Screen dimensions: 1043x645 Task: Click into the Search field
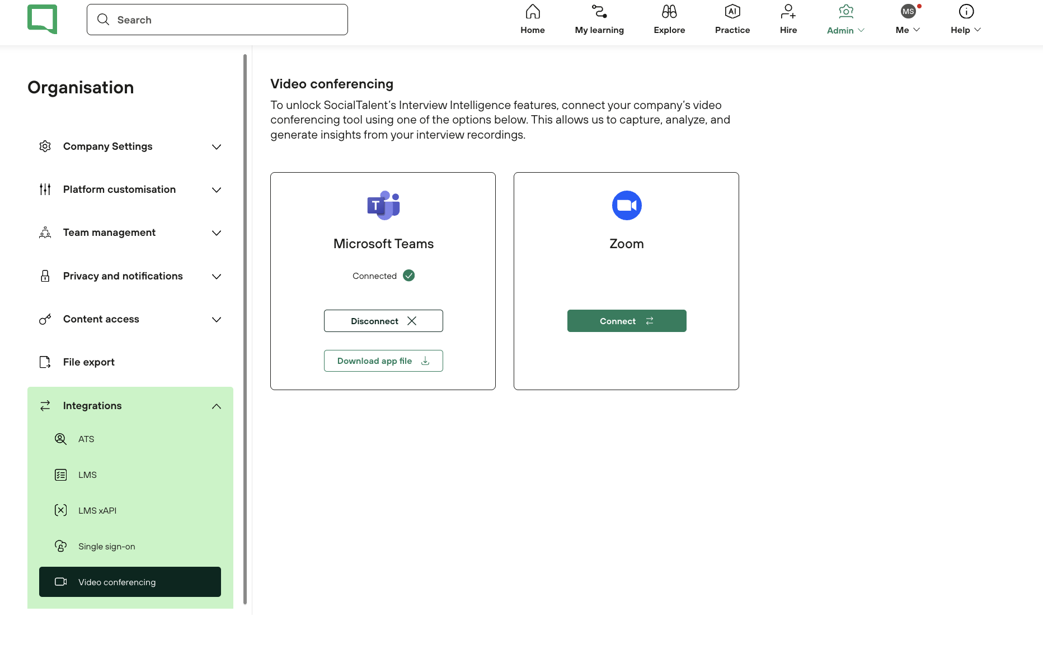pos(217,20)
